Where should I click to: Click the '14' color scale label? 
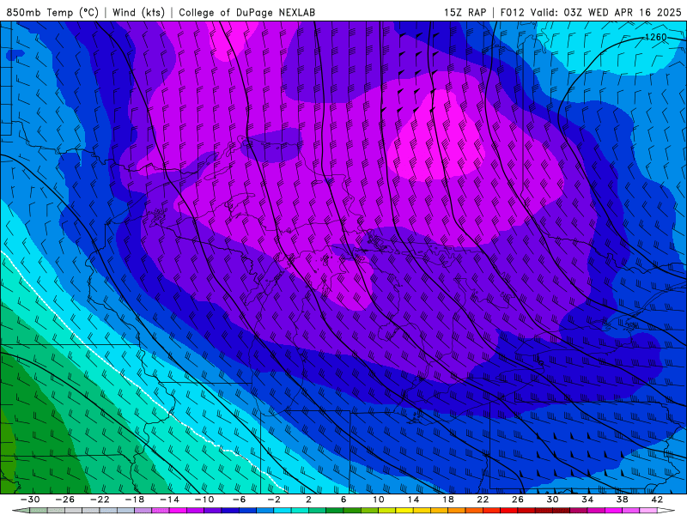414,500
